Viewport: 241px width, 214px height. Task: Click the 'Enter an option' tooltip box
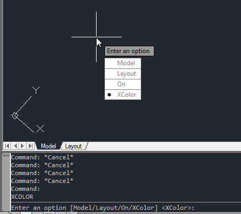[129, 51]
